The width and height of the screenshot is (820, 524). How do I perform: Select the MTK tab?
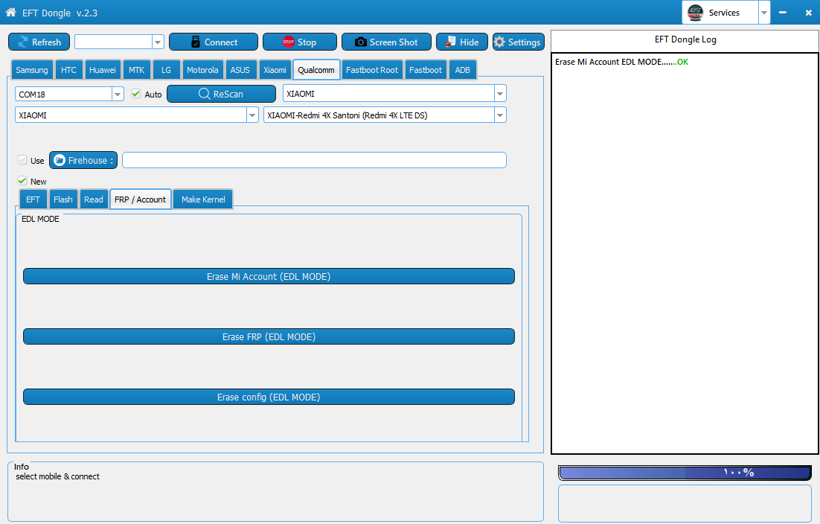136,69
